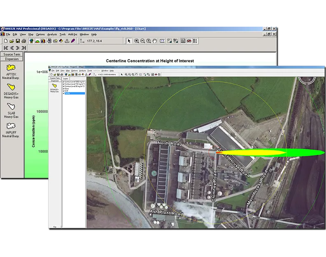326x257 pixels.
Task: Select the DEGADIS+ Heavy Gas model in back window
Action: tap(12, 87)
